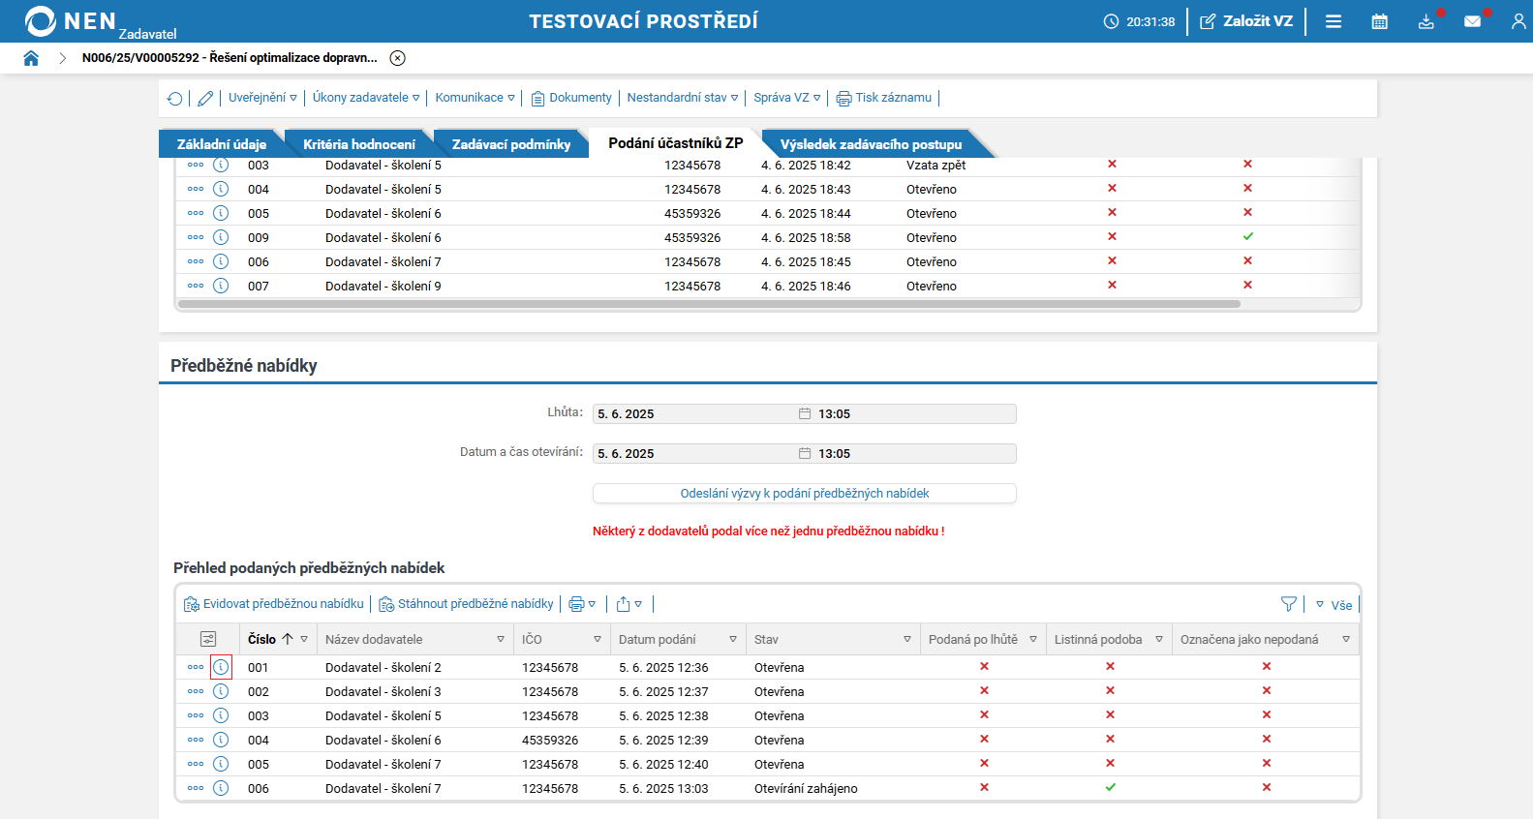Refresh the record using reload icon
The height and width of the screenshot is (819, 1533).
(175, 98)
